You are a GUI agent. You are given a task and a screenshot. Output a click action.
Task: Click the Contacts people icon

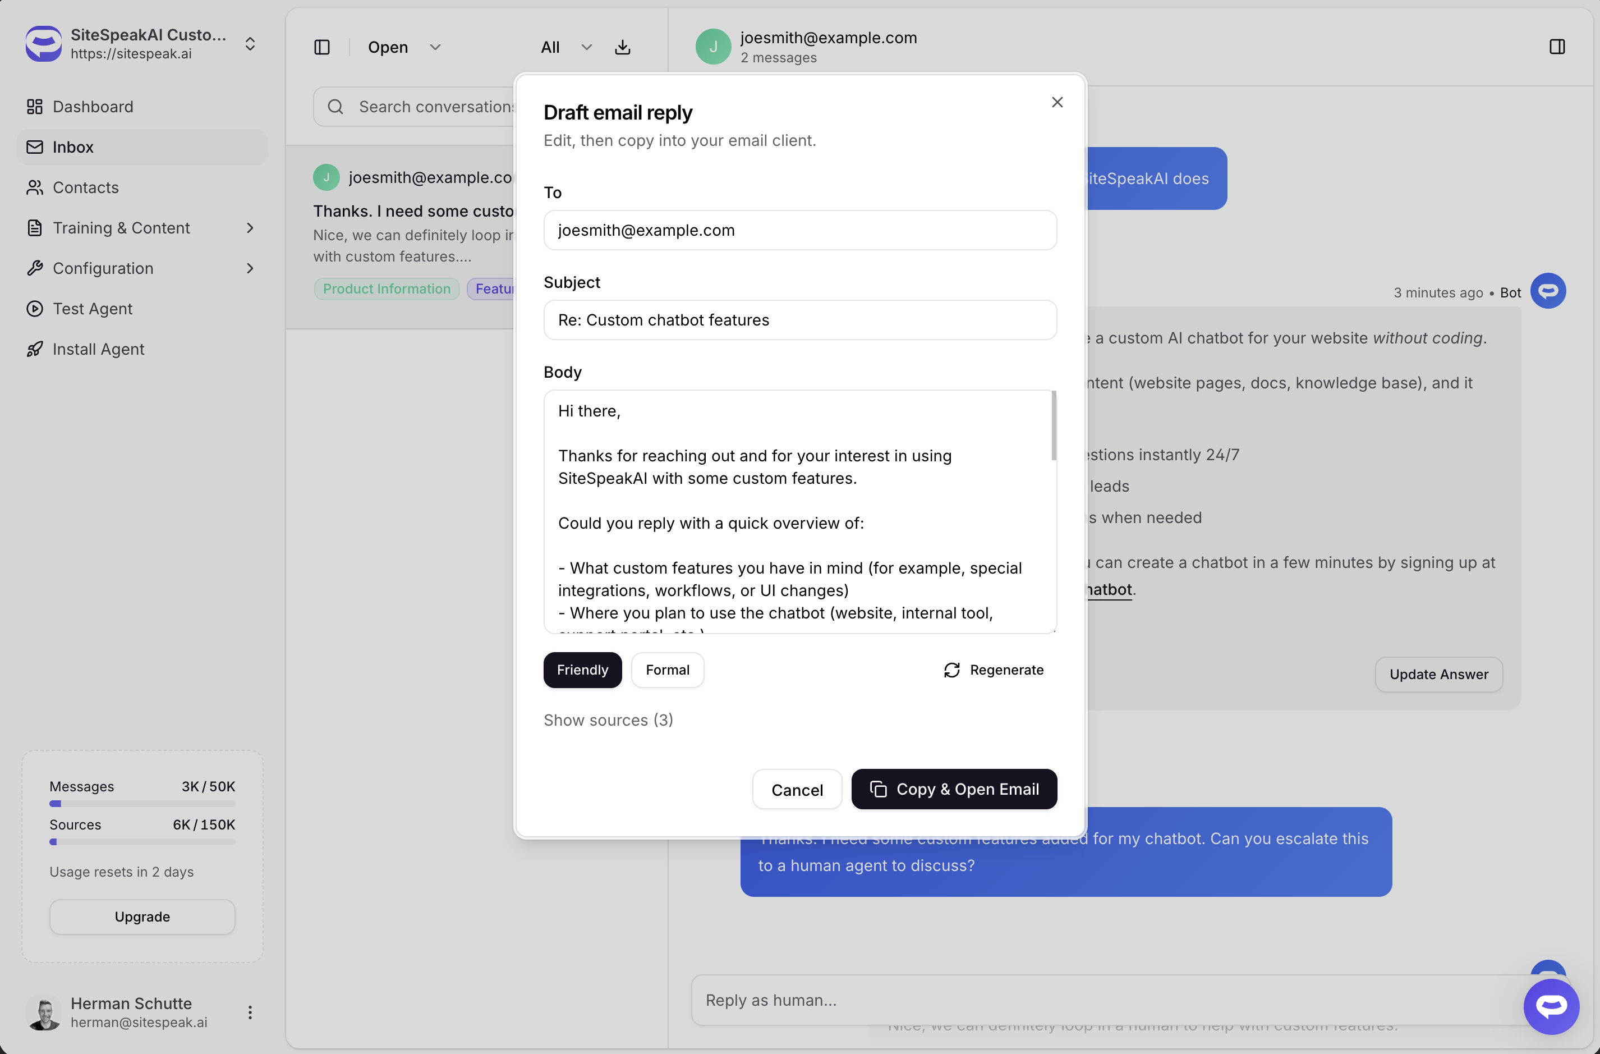tap(34, 187)
